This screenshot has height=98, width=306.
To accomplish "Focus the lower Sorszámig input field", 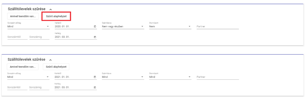I will [39, 87].
